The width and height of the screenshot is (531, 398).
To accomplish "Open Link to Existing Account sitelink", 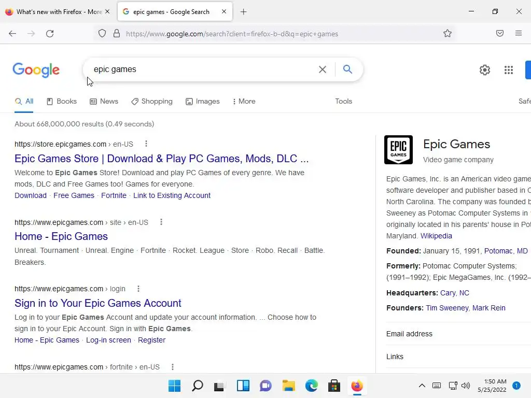I will pos(172,195).
